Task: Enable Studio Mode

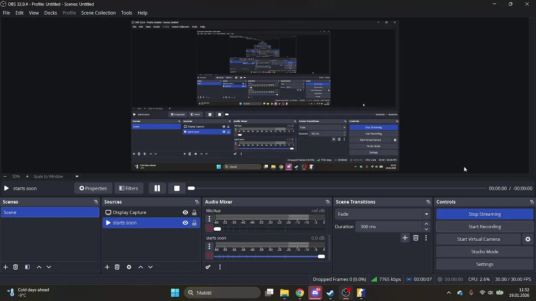Action: (484, 252)
